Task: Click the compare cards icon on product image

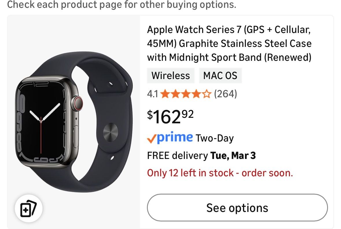Action: tap(28, 208)
